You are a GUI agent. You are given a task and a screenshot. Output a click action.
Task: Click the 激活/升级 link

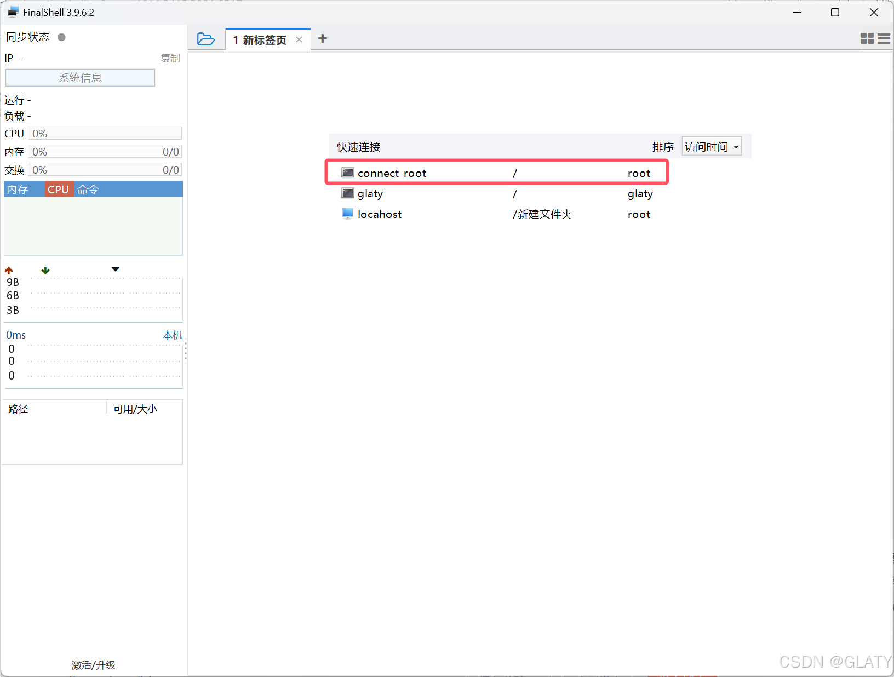point(94,665)
